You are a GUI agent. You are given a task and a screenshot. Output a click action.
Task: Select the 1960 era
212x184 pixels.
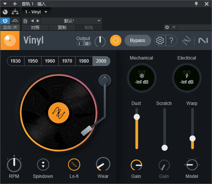50,61
